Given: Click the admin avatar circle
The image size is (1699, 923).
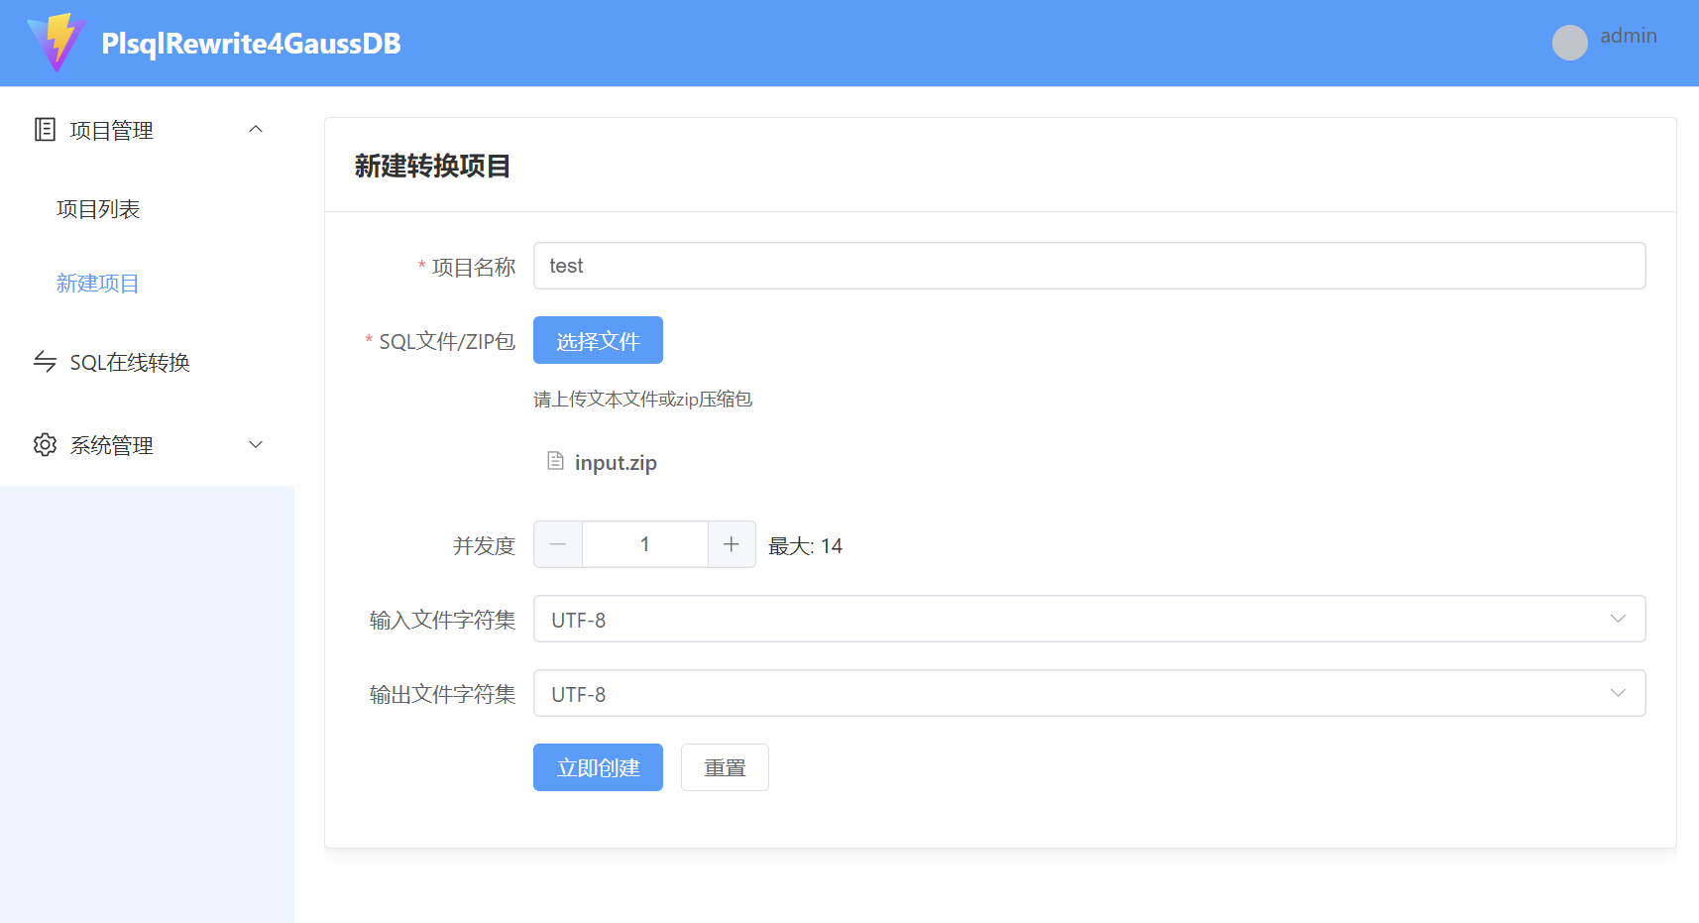Looking at the screenshot, I should tap(1569, 43).
